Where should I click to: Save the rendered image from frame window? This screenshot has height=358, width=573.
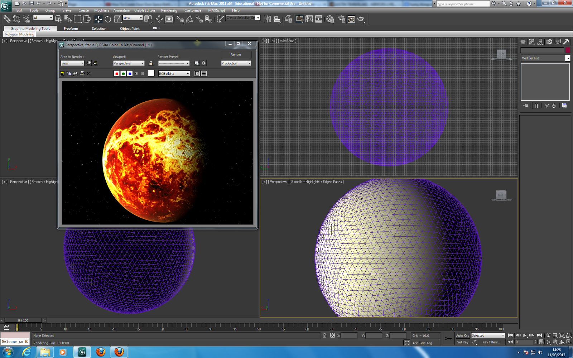click(x=62, y=73)
